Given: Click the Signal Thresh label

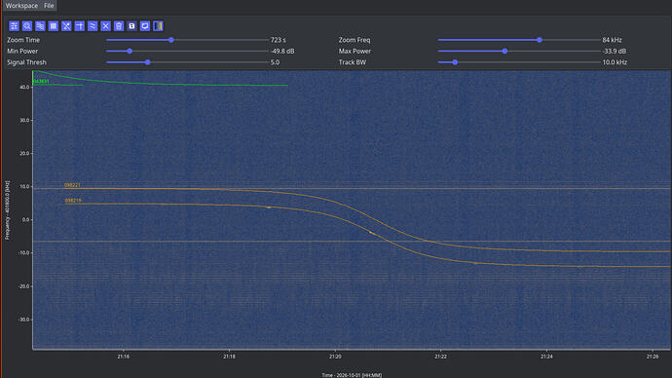Looking at the screenshot, I should [x=26, y=62].
